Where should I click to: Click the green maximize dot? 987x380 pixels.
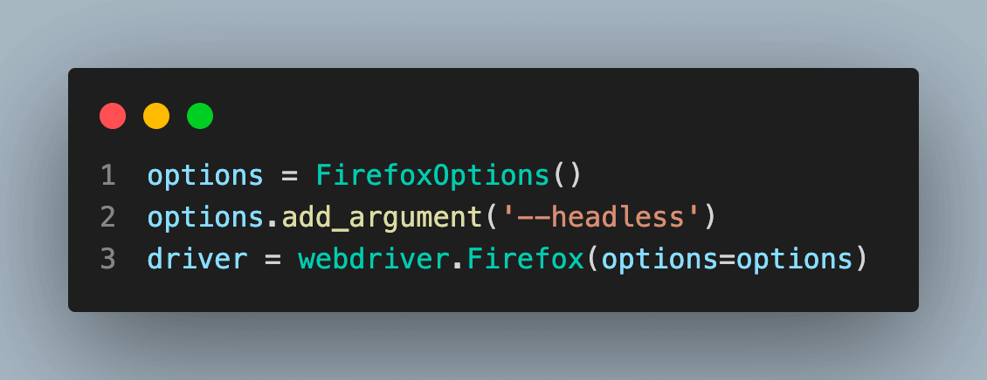200,116
